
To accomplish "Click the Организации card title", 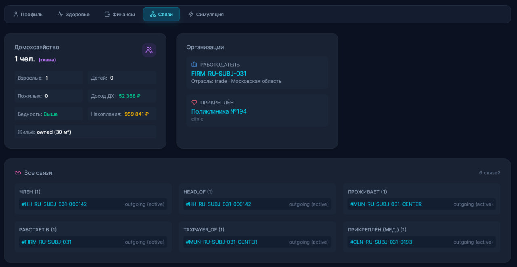I will (x=205, y=47).
